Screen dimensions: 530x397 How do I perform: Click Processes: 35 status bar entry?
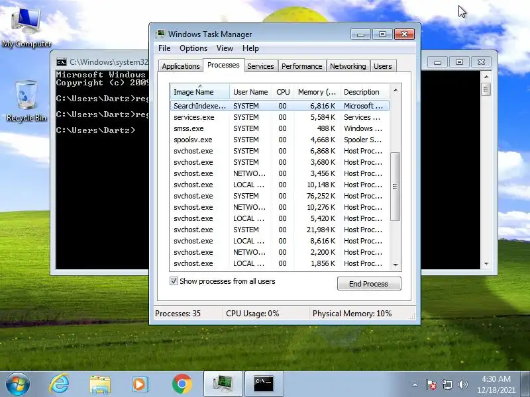178,313
